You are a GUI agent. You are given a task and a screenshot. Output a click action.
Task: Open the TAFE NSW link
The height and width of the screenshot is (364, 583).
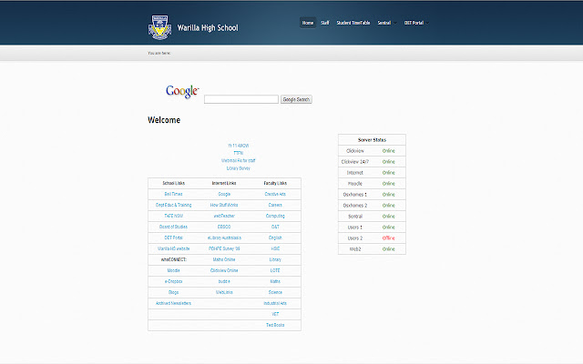click(174, 216)
